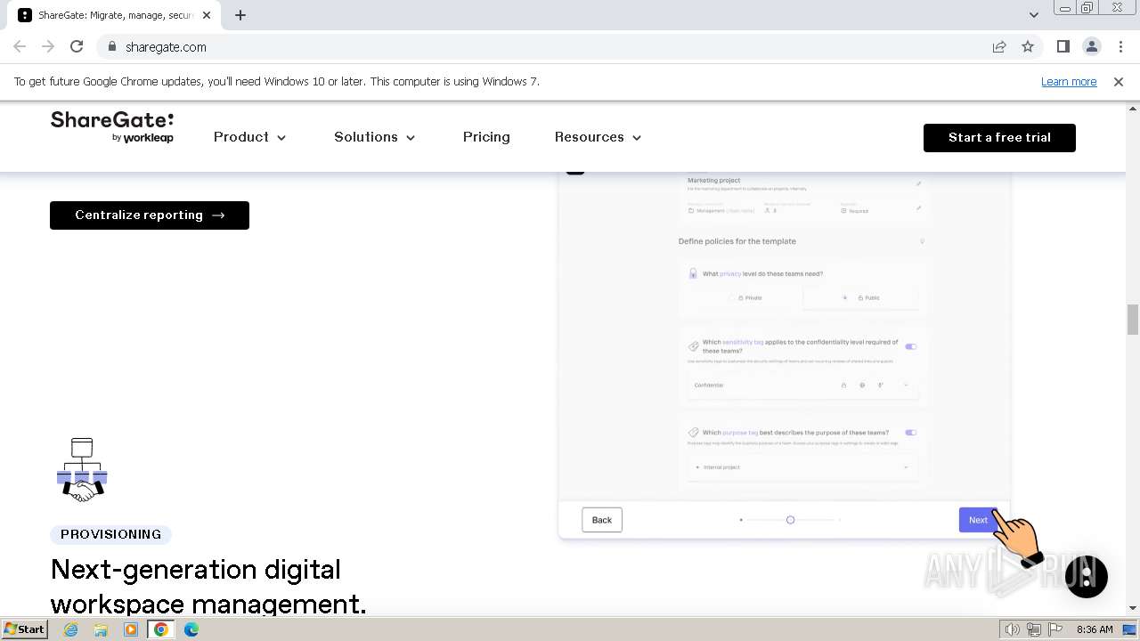View site information padlock icon
This screenshot has height=641, width=1140.
pyautogui.click(x=111, y=46)
